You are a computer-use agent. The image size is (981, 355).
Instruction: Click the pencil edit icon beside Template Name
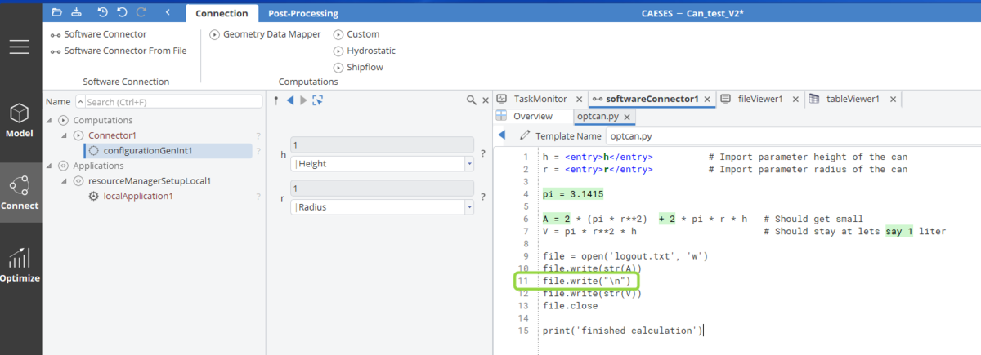[x=525, y=136]
